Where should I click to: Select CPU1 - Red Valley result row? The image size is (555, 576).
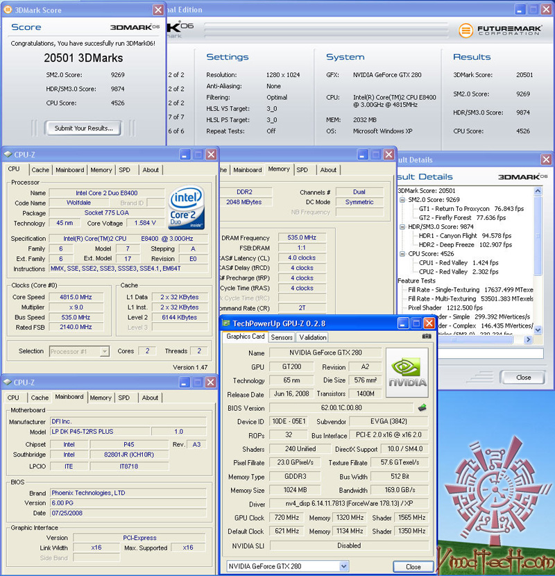[459, 262]
